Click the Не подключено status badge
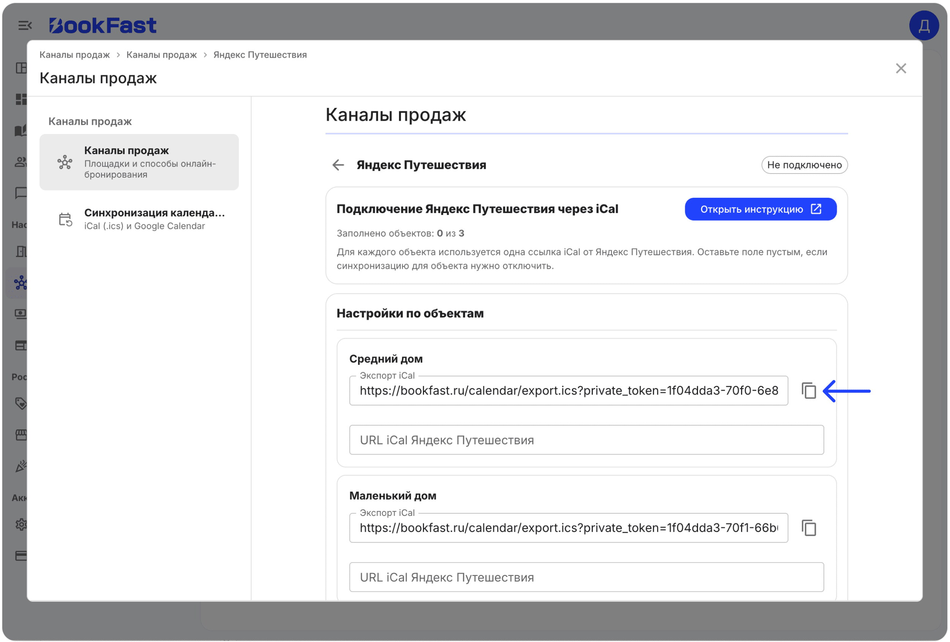This screenshot has width=950, height=642. pyautogui.click(x=804, y=165)
